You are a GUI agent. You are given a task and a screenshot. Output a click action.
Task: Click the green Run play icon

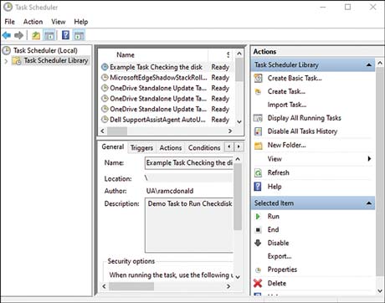[258, 217]
